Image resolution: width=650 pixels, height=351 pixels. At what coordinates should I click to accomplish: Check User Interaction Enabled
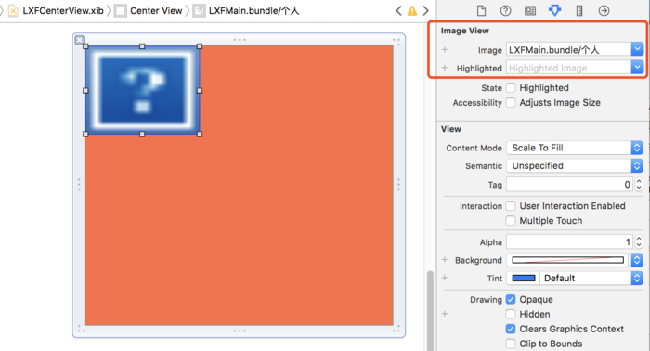point(511,206)
